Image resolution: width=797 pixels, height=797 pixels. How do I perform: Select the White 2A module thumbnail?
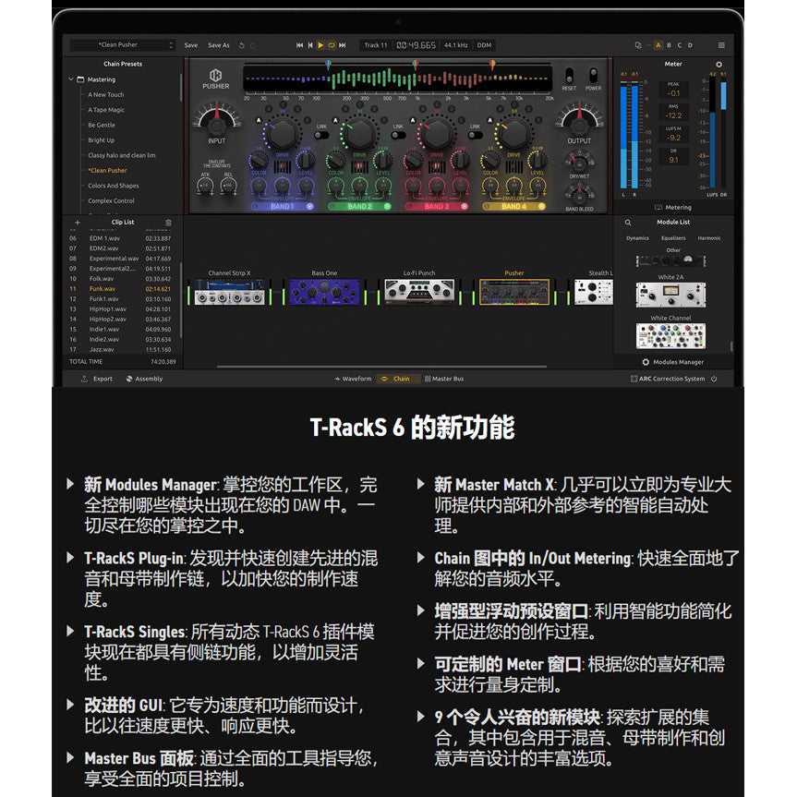pyautogui.click(x=671, y=296)
